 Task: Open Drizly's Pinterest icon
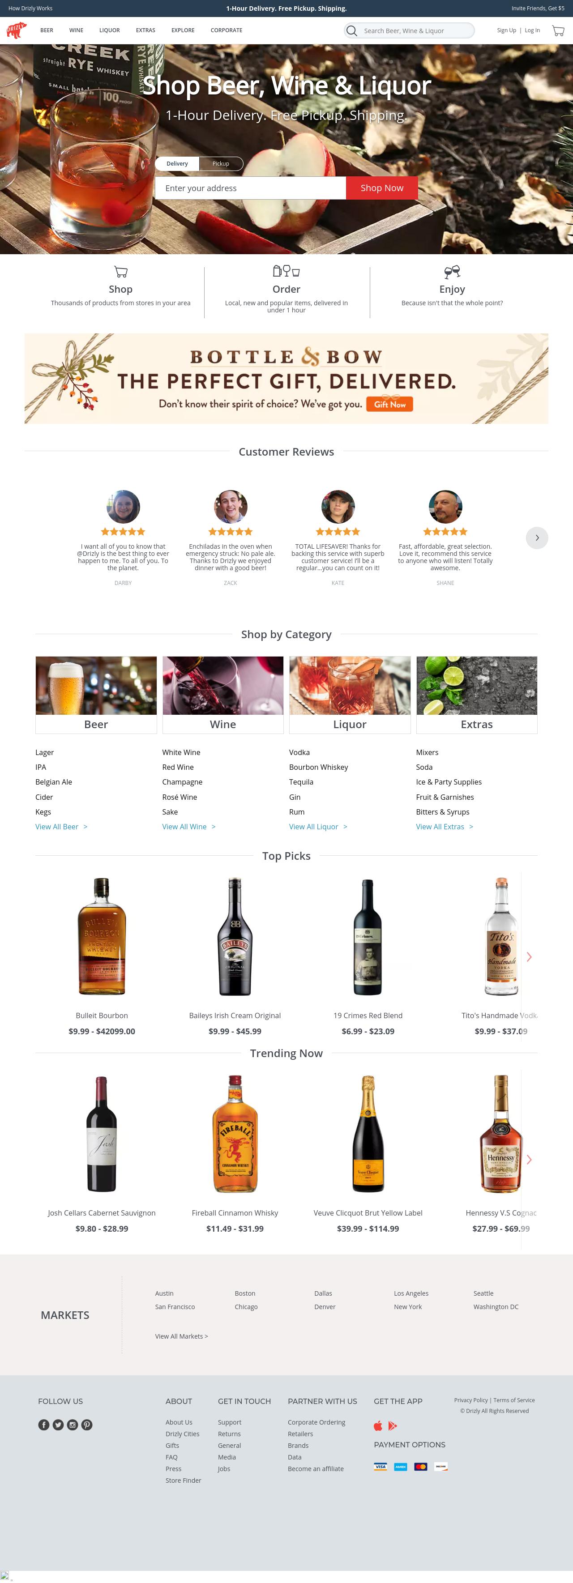click(x=87, y=1425)
